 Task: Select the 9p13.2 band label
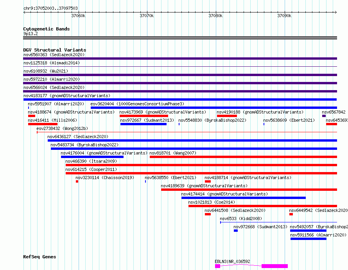pyautogui.click(x=30, y=34)
